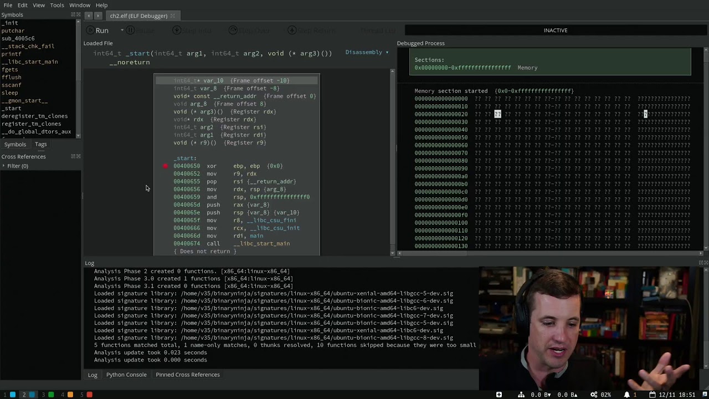Start debugging with the Run button
The height and width of the screenshot is (399, 709).
point(97,30)
